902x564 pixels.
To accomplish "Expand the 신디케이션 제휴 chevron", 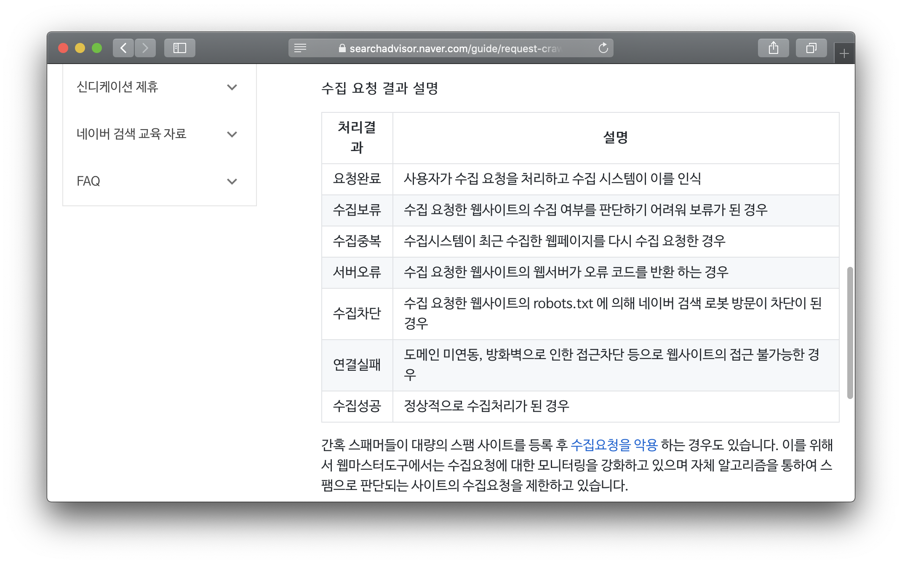I will click(x=232, y=87).
